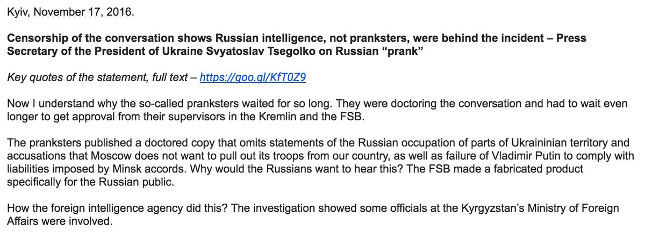This screenshot has height=245, width=645.
Task: Open the goo.gl/KfT0Z9 full text link
Action: (253, 78)
